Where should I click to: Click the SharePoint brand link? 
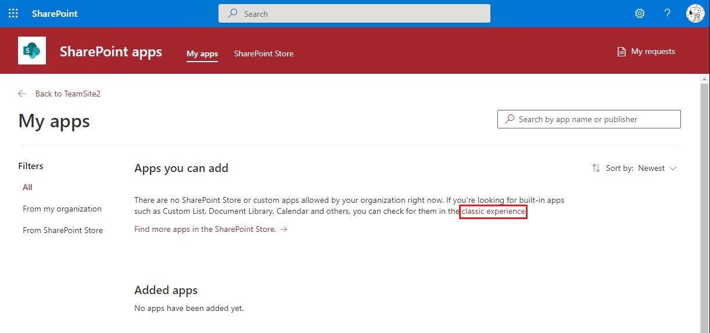[55, 13]
